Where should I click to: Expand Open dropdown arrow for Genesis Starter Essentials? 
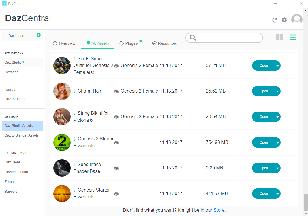pyautogui.click(x=277, y=194)
